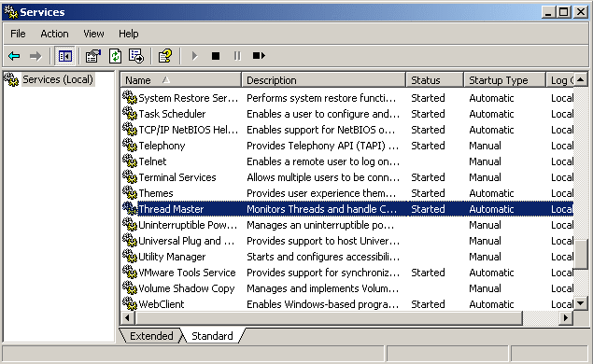Click the gear icon beside Utility Manager
593x364 pixels.
point(130,257)
